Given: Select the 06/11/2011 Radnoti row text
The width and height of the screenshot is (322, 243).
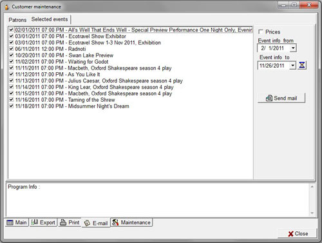Looking at the screenshot, I should (x=50, y=49).
